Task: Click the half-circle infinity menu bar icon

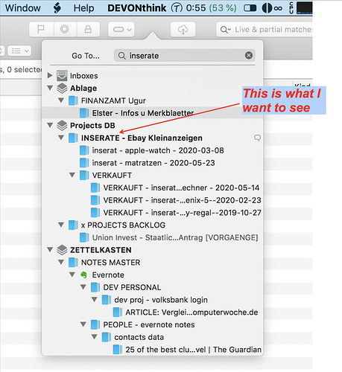Action: click(x=272, y=8)
